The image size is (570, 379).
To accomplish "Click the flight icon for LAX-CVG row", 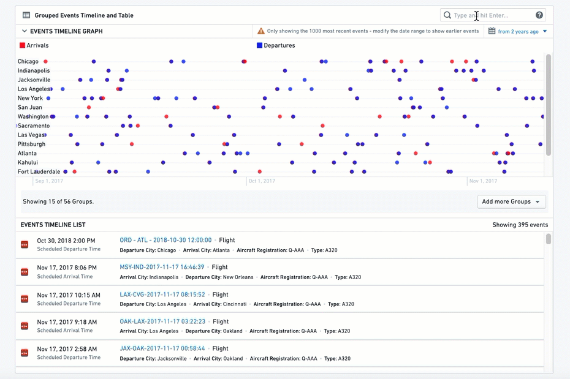I will 25,299.
